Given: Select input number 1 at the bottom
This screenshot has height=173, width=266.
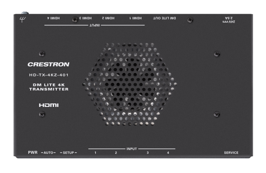Looking at the screenshot, I should point(95,153).
